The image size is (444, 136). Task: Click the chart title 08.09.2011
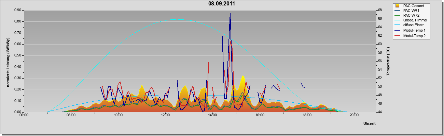coord(222,4)
